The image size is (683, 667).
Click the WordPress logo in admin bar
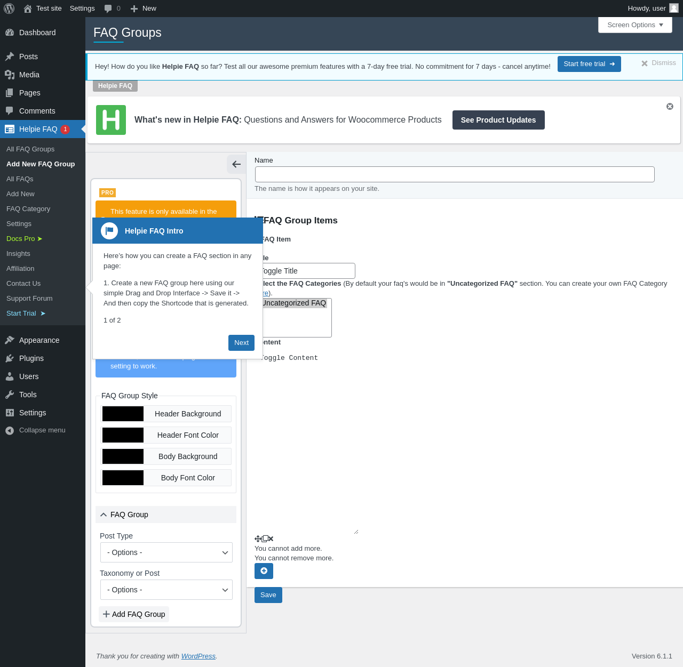click(x=9, y=9)
